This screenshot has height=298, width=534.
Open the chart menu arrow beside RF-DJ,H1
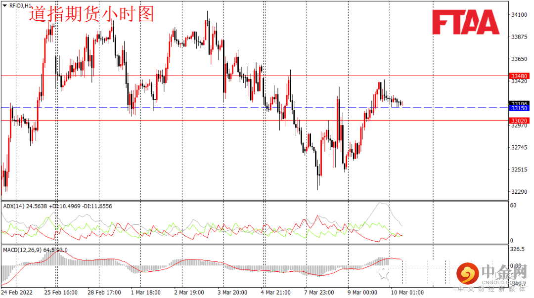click(x=5, y=5)
